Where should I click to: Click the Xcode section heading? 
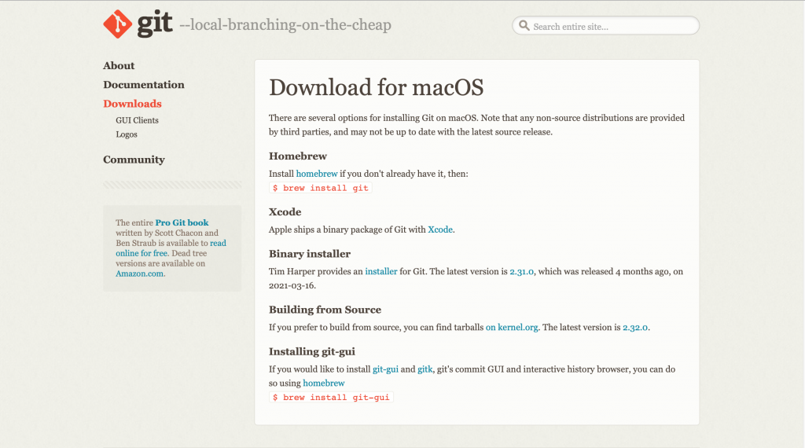[x=285, y=212]
